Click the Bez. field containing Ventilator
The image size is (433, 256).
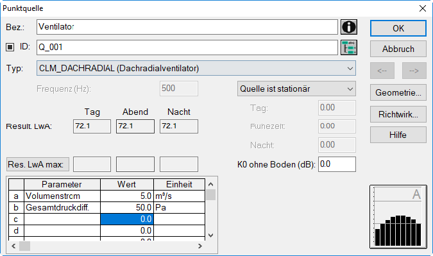click(x=187, y=27)
